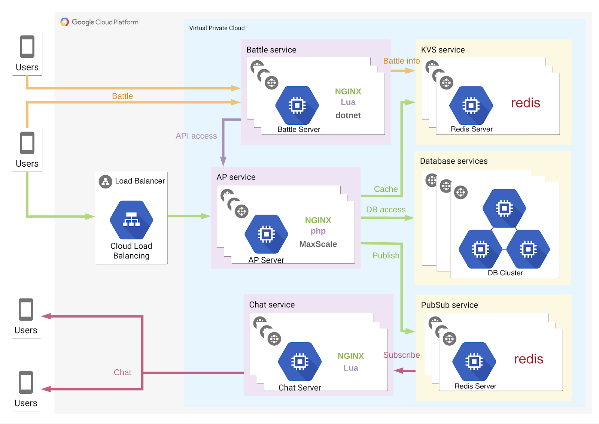Image resolution: width=599 pixels, height=424 pixels.
Task: Click the Battle Server caption
Action: [x=299, y=129]
